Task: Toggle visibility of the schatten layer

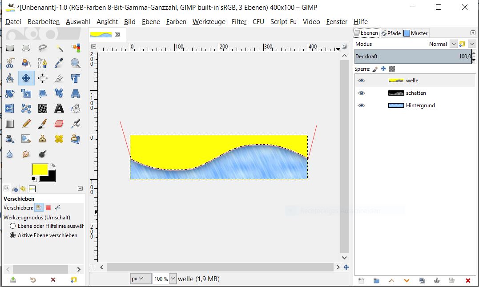Action: pyautogui.click(x=362, y=93)
